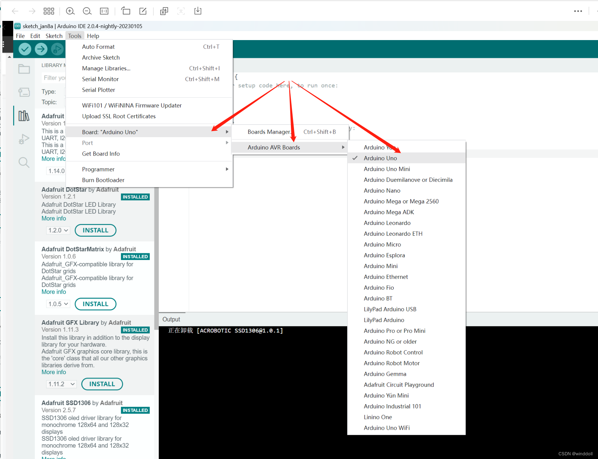This screenshot has height=459, width=598.
Task: Open the Search sidebar icon
Action: [x=24, y=162]
